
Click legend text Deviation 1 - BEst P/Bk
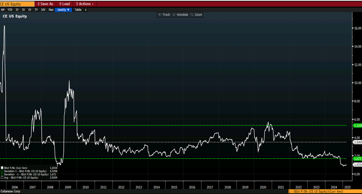25,171
